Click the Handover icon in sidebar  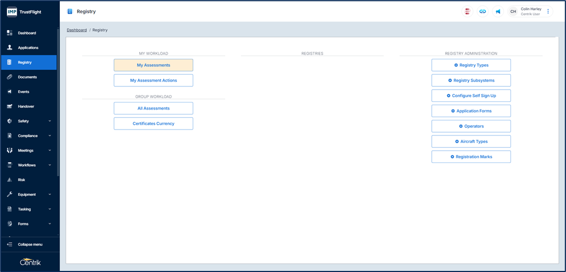point(9,106)
